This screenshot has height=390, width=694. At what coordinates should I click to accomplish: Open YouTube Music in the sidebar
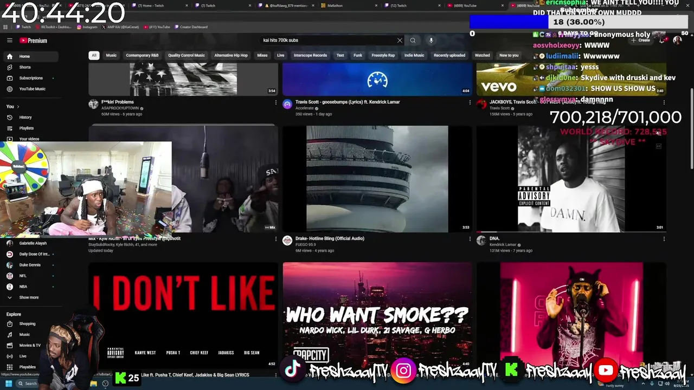point(32,89)
